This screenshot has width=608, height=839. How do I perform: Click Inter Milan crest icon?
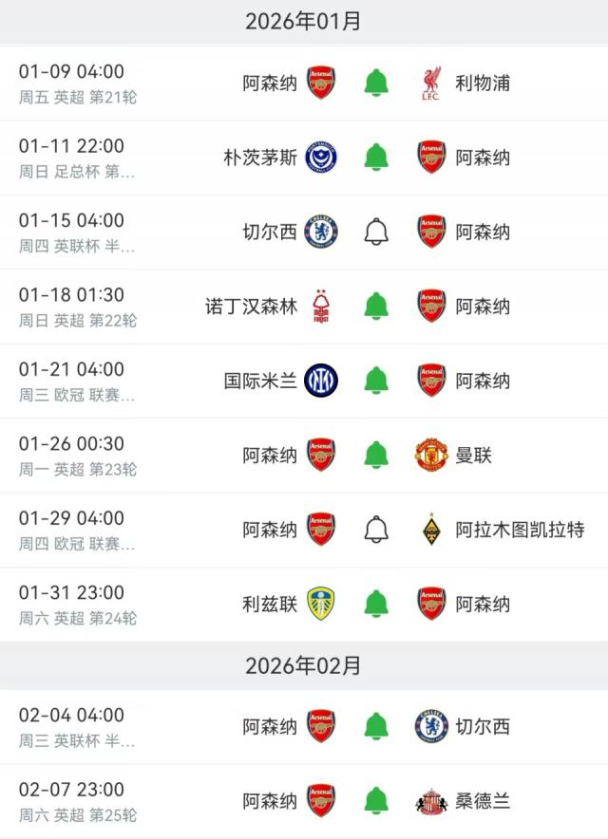tap(321, 381)
